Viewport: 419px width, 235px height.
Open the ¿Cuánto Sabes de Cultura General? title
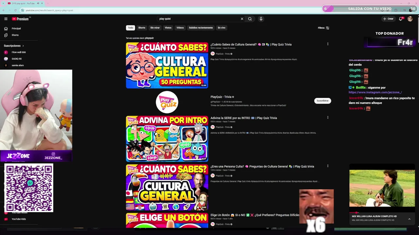251,44
